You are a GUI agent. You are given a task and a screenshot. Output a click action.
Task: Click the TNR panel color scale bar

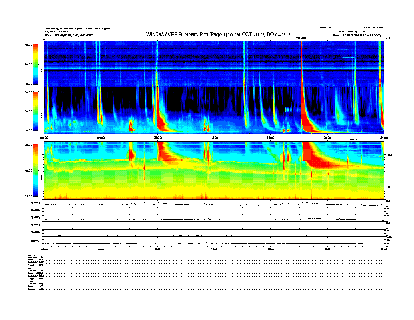(36, 170)
